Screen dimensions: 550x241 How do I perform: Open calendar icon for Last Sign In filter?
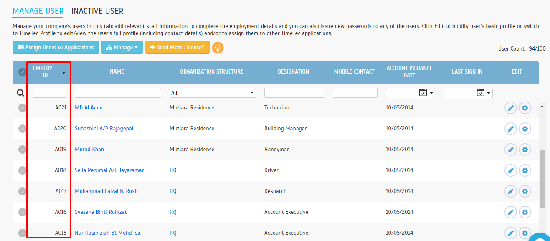point(481,93)
